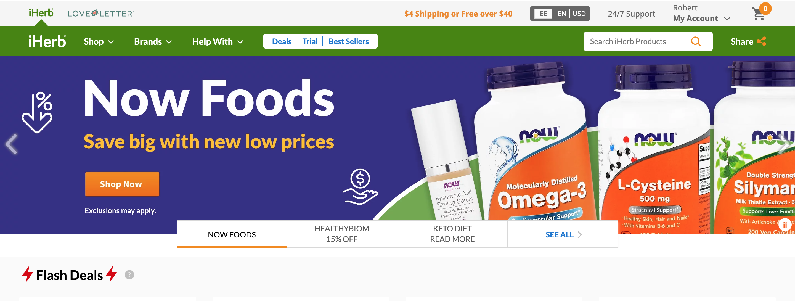
Task: Open the Love Letter logo link
Action: pos(100,13)
